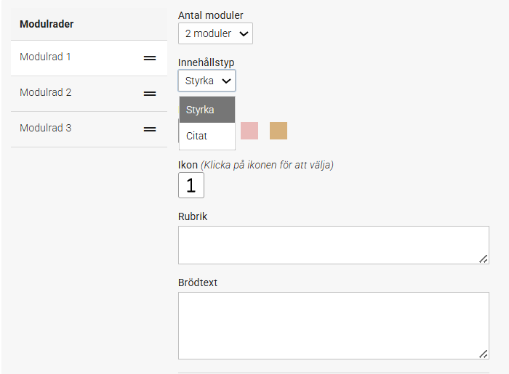
Task: Click the Ikon label hint text
Action: pyautogui.click(x=267, y=165)
